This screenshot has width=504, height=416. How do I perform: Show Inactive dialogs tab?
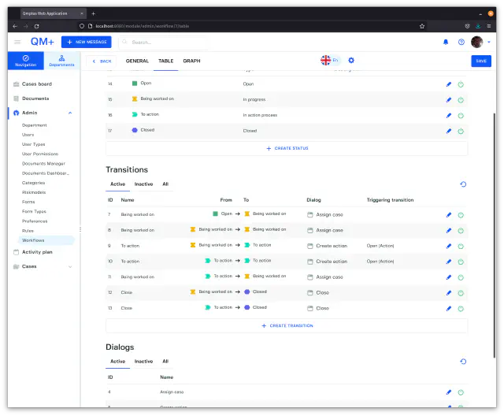tap(143, 362)
